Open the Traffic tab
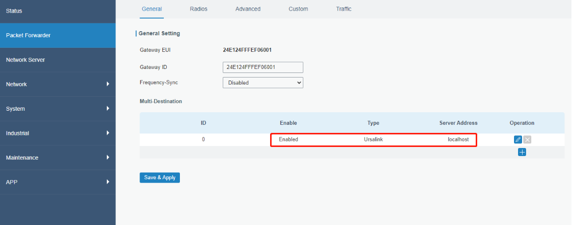Viewport: 578px width, 225px height. click(x=344, y=9)
